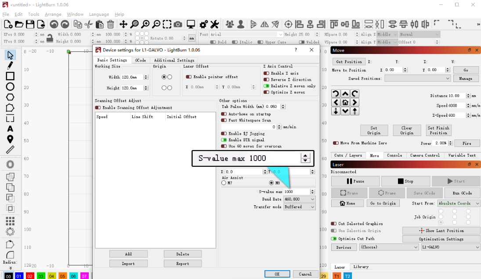
Task: Open the (Choose) port dropdown
Action: pyautogui.click(x=389, y=247)
